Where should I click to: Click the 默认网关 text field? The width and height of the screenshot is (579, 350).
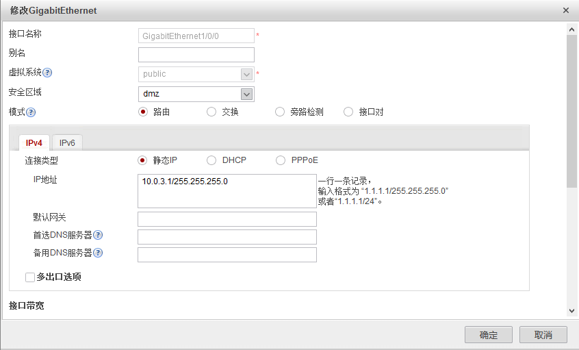pos(227,219)
